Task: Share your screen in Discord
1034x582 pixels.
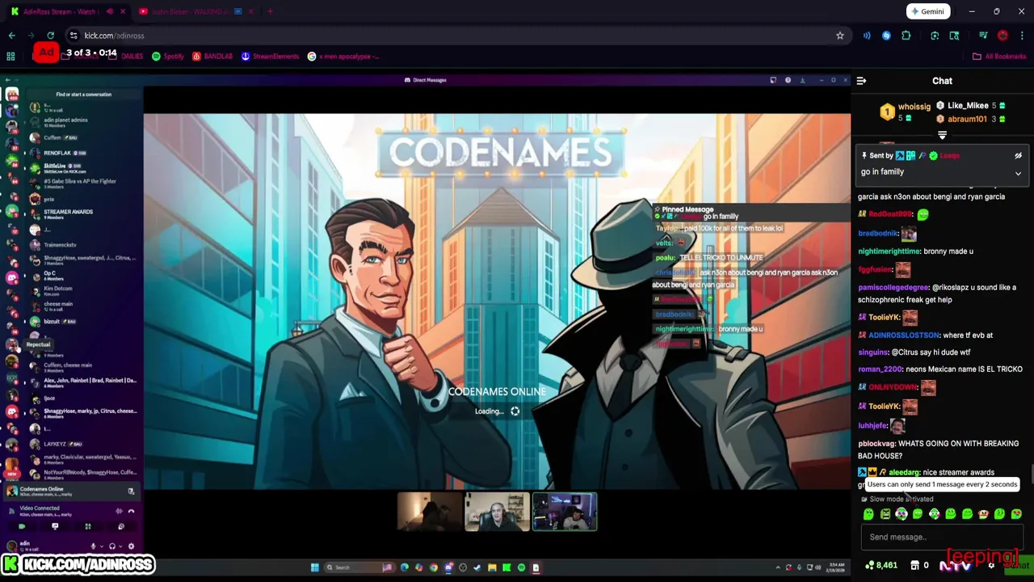Action: [55, 526]
